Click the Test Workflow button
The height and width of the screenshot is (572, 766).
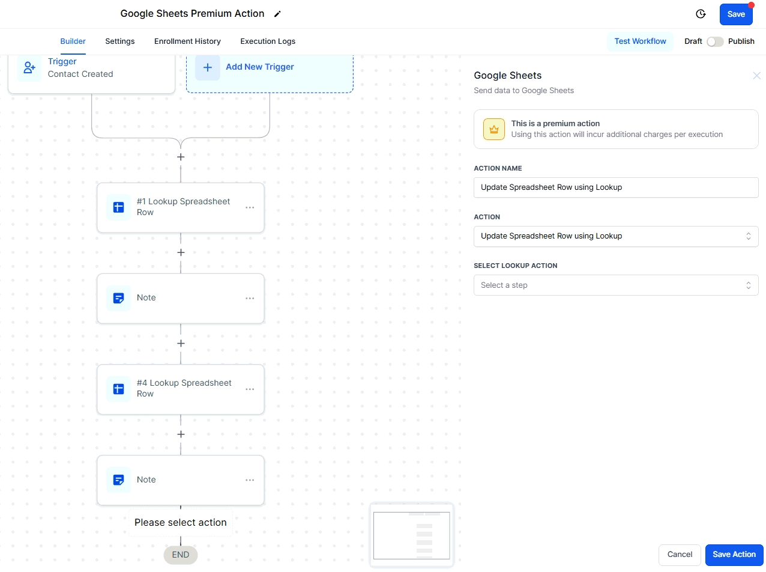640,41
